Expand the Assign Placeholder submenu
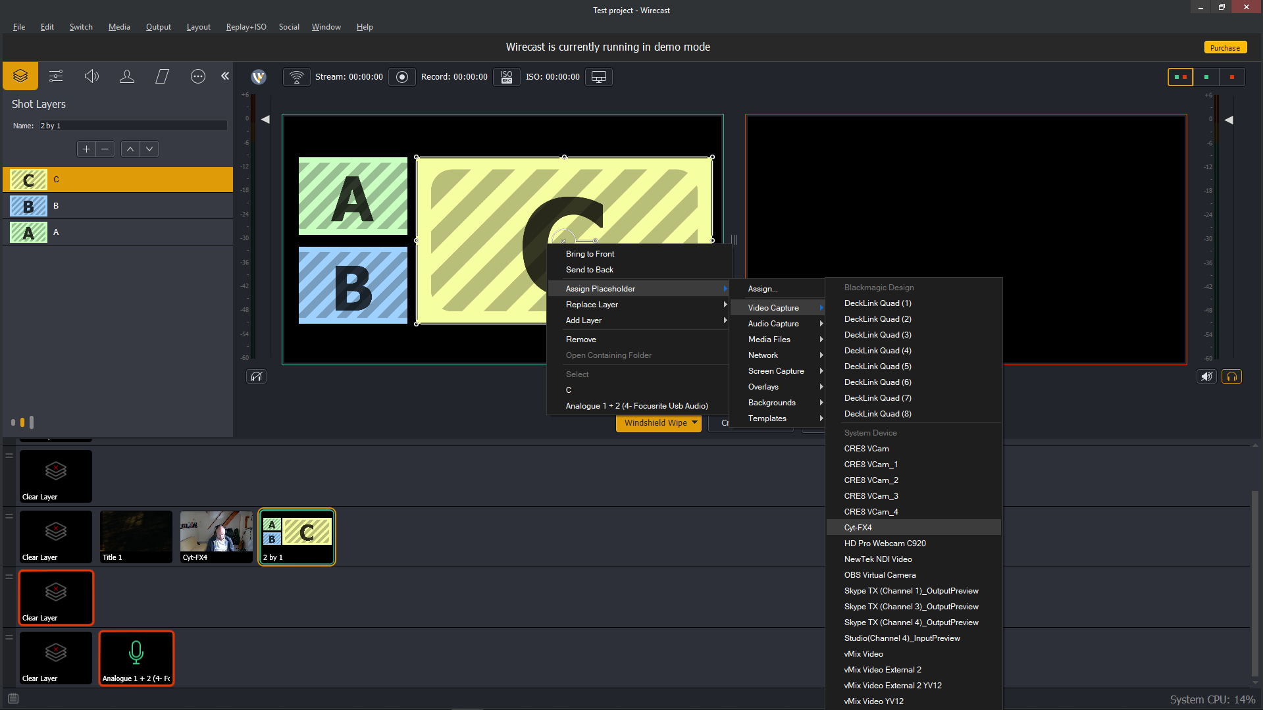The height and width of the screenshot is (710, 1263). tap(638, 289)
